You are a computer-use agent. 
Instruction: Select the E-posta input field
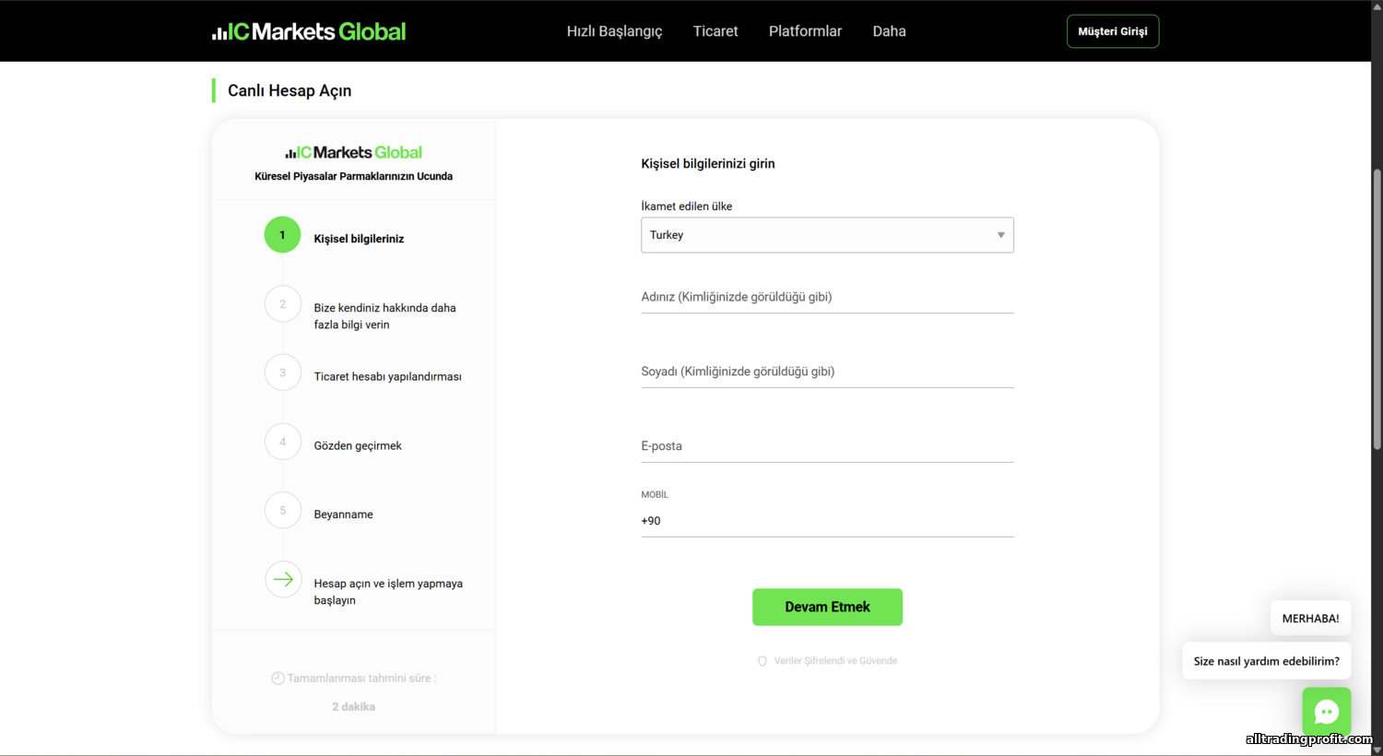(826, 446)
